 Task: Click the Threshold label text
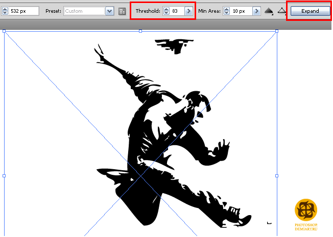click(x=148, y=11)
